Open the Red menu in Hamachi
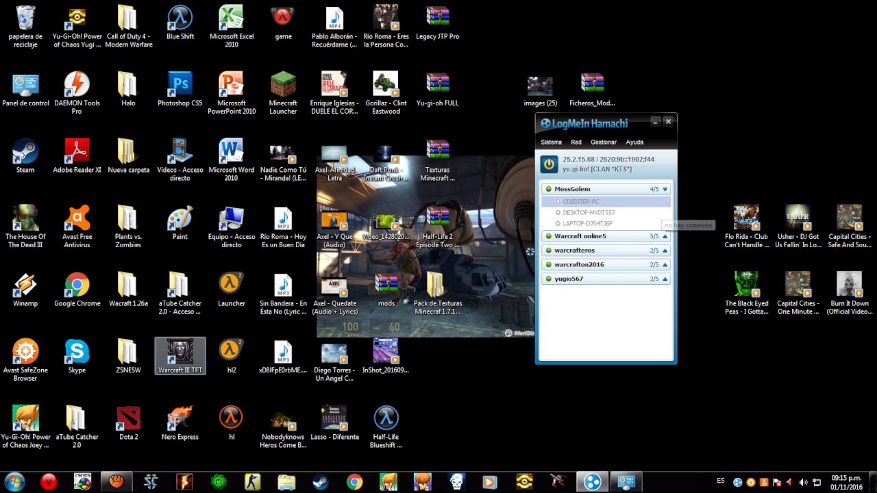The height and width of the screenshot is (493, 877). point(576,142)
